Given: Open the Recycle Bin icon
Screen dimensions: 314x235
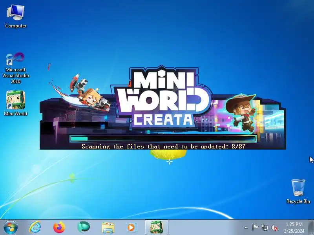Looking at the screenshot, I should (298, 192).
